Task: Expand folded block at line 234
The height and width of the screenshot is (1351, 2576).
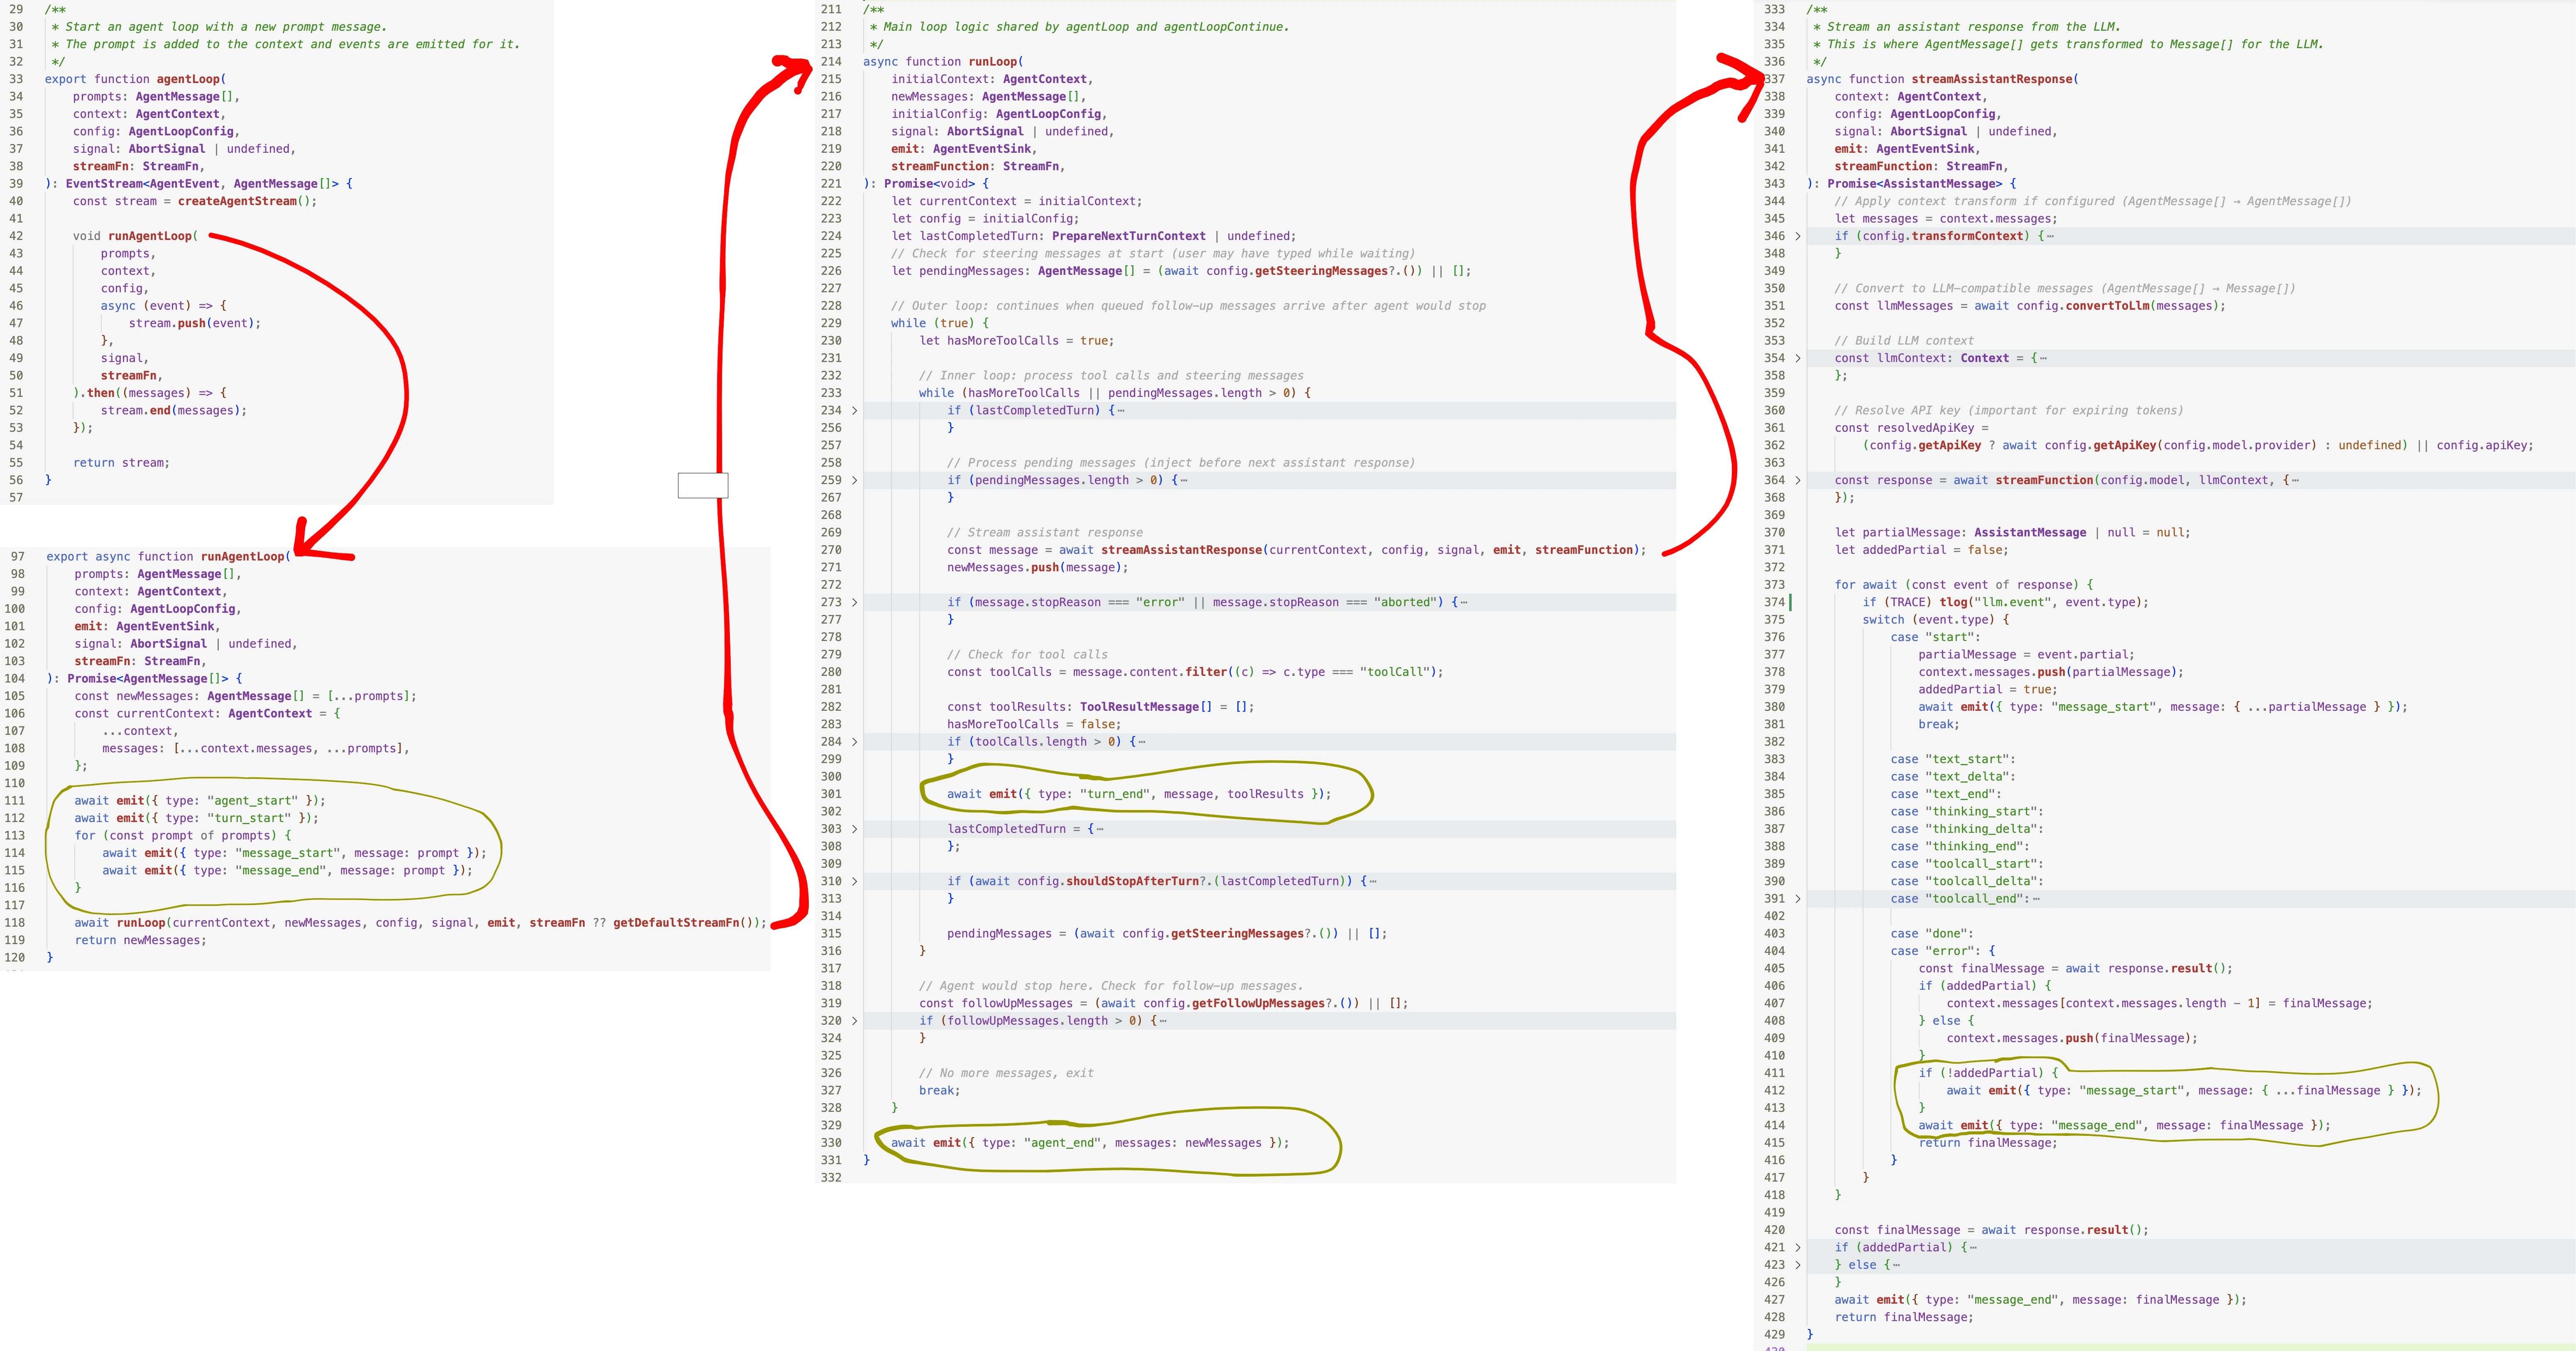Action: pos(854,410)
